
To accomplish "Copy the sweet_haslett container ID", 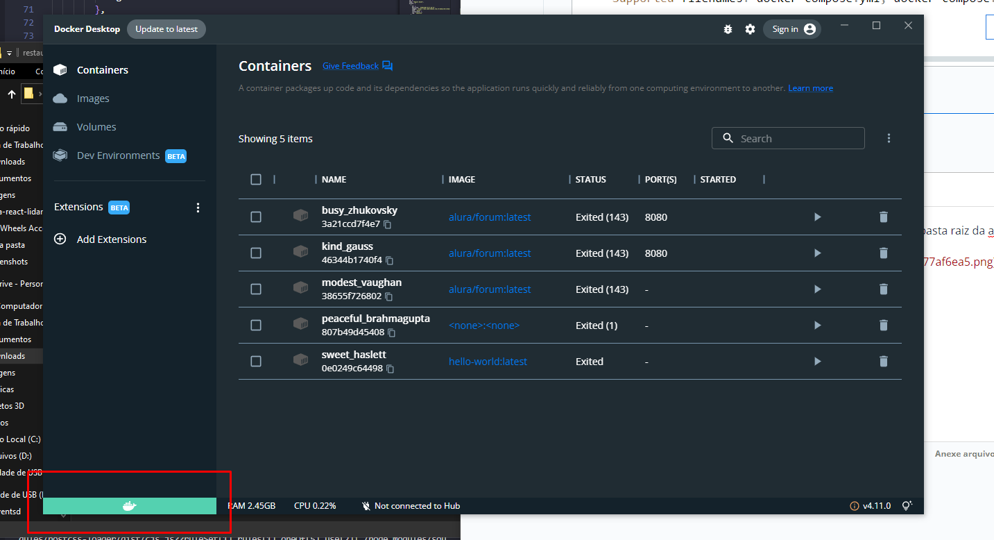I will (391, 369).
